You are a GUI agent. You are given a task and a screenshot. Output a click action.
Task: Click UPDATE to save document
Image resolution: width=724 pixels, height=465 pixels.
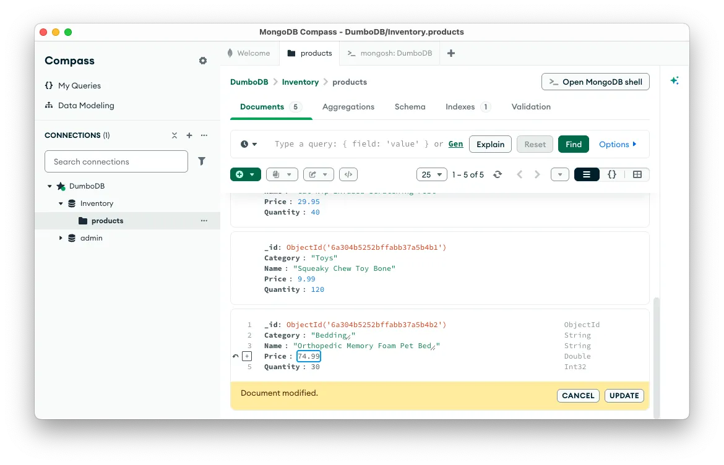point(624,395)
